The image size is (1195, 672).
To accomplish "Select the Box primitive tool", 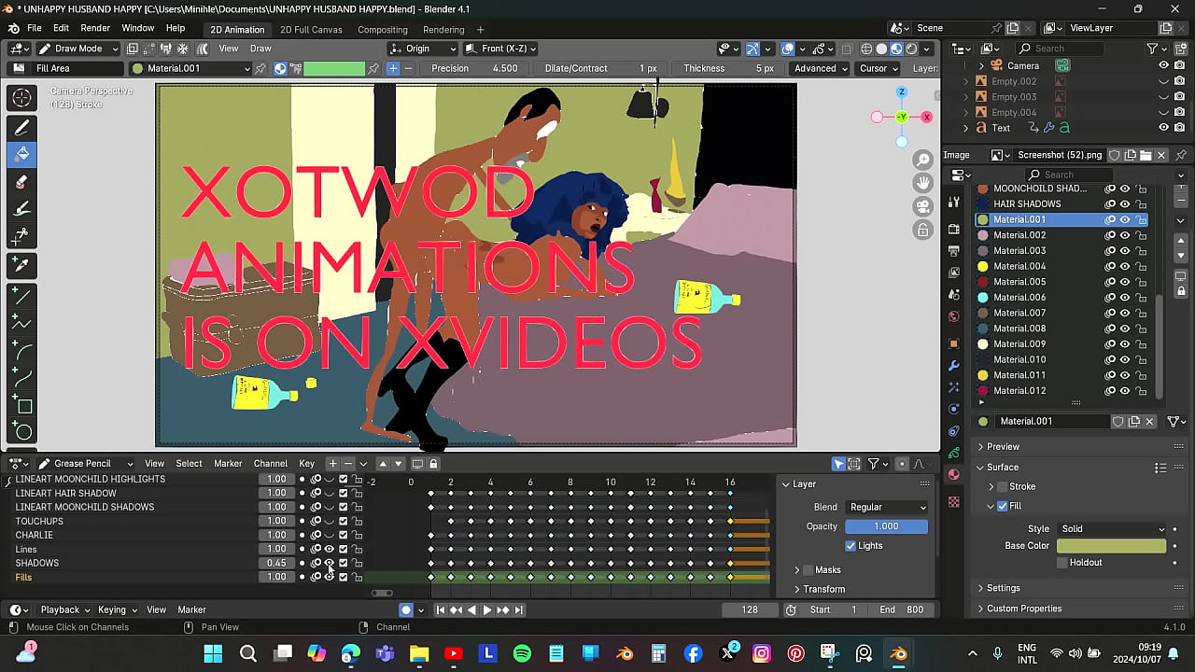I will [x=22, y=406].
